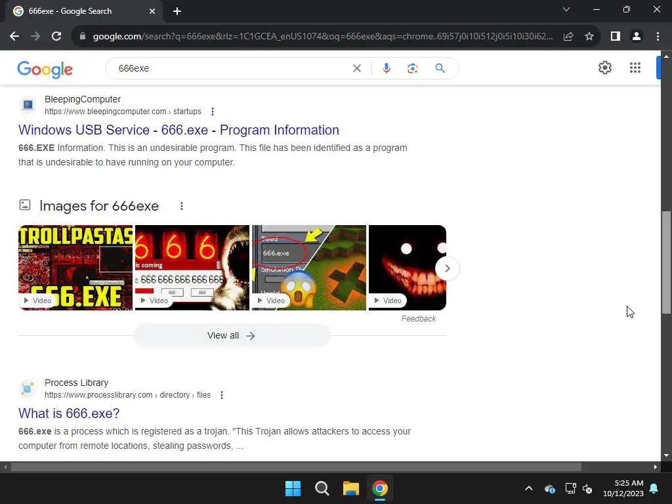Go back to the previous page
This screenshot has width=672, height=504.
point(14,37)
